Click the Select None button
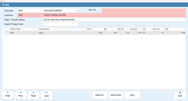 point(116,95)
